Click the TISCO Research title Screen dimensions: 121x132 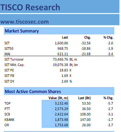pos(30,7)
